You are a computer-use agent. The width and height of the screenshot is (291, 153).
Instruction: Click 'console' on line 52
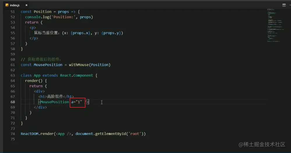point(33,17)
